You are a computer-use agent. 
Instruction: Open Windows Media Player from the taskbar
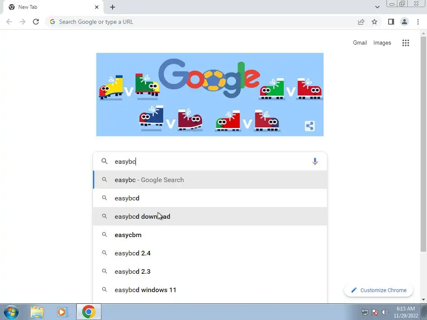[63, 312]
